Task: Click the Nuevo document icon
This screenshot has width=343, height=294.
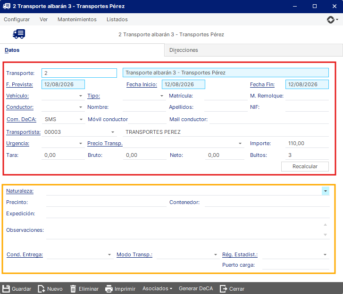Action: tap(42, 289)
